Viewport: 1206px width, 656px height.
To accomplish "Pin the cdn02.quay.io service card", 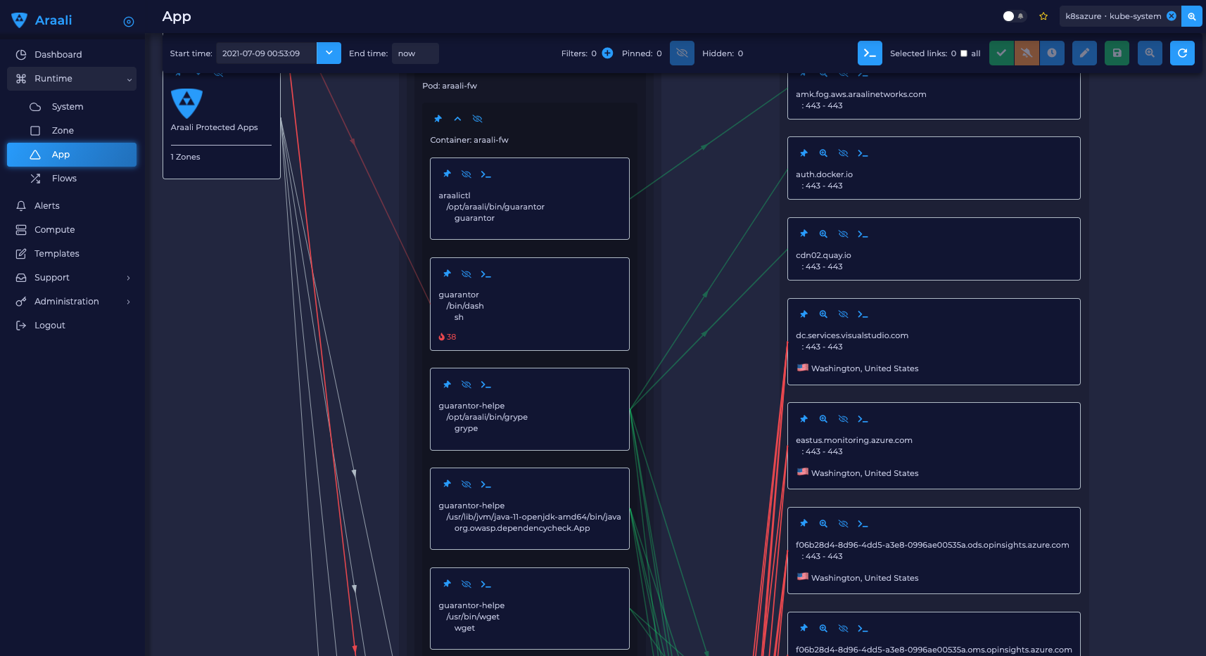I will tap(804, 234).
